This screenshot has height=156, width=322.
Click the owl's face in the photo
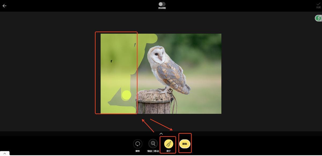tap(158, 54)
